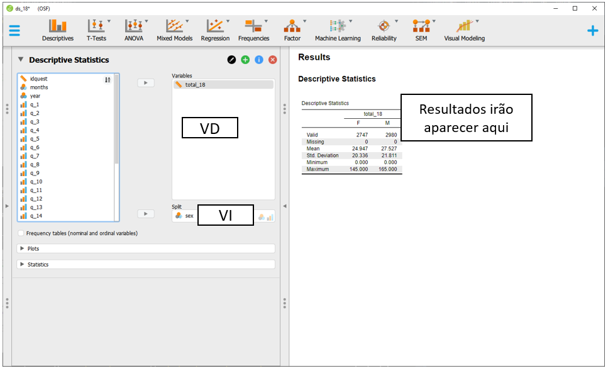Viewport: 608px width, 371px height.
Task: Open the Descriptives module
Action: pos(57,30)
